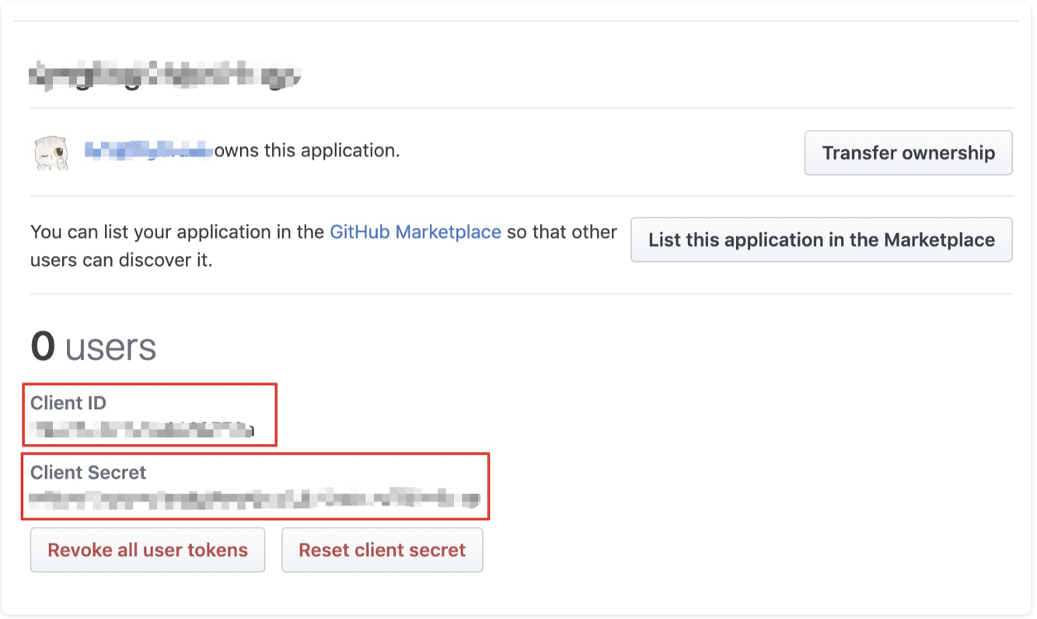The width and height of the screenshot is (1037, 619).
Task: Click inside the red box around Client Secret
Action: point(257,484)
